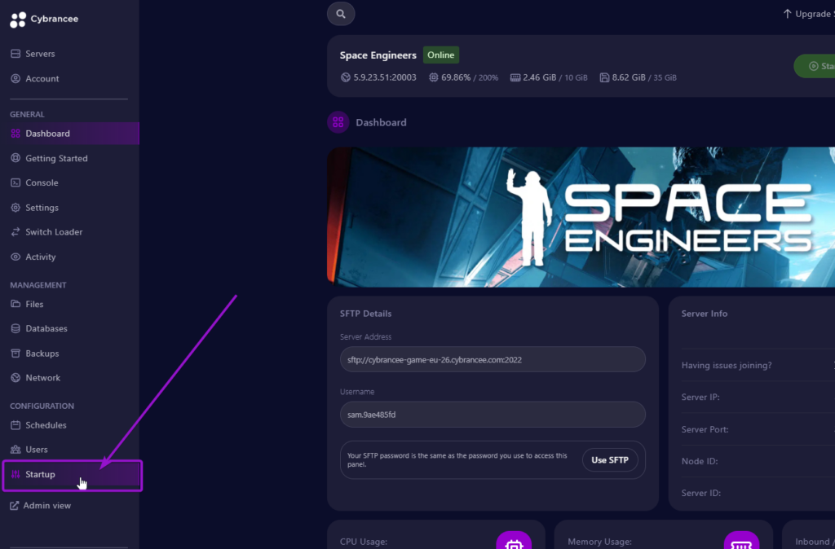Click the Switch Loader arrows icon
Screen dimensions: 835x549
tap(15, 232)
